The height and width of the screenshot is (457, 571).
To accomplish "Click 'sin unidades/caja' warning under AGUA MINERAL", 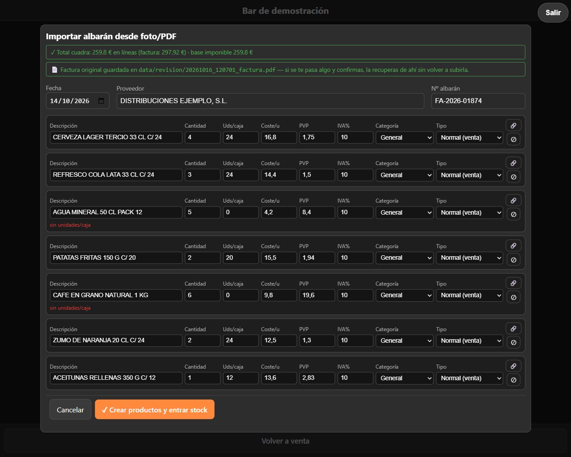I will (70, 225).
